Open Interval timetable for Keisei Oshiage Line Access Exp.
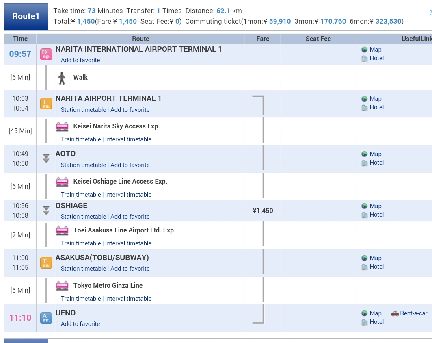 click(128, 195)
